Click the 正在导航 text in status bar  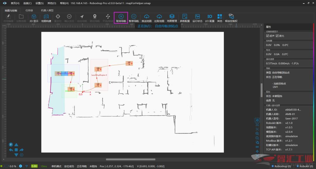click(82, 166)
